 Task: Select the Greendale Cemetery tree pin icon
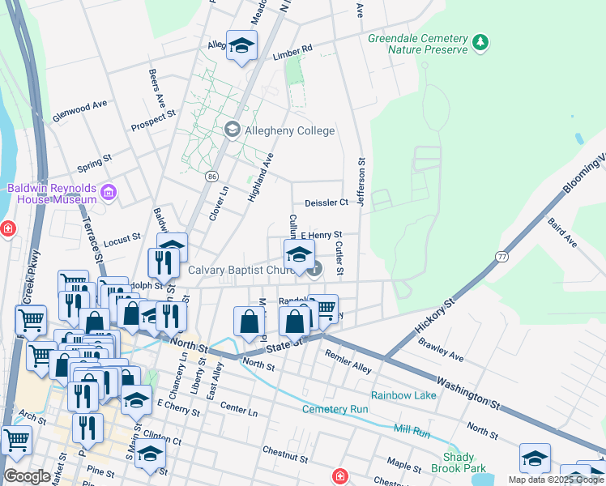pos(480,42)
